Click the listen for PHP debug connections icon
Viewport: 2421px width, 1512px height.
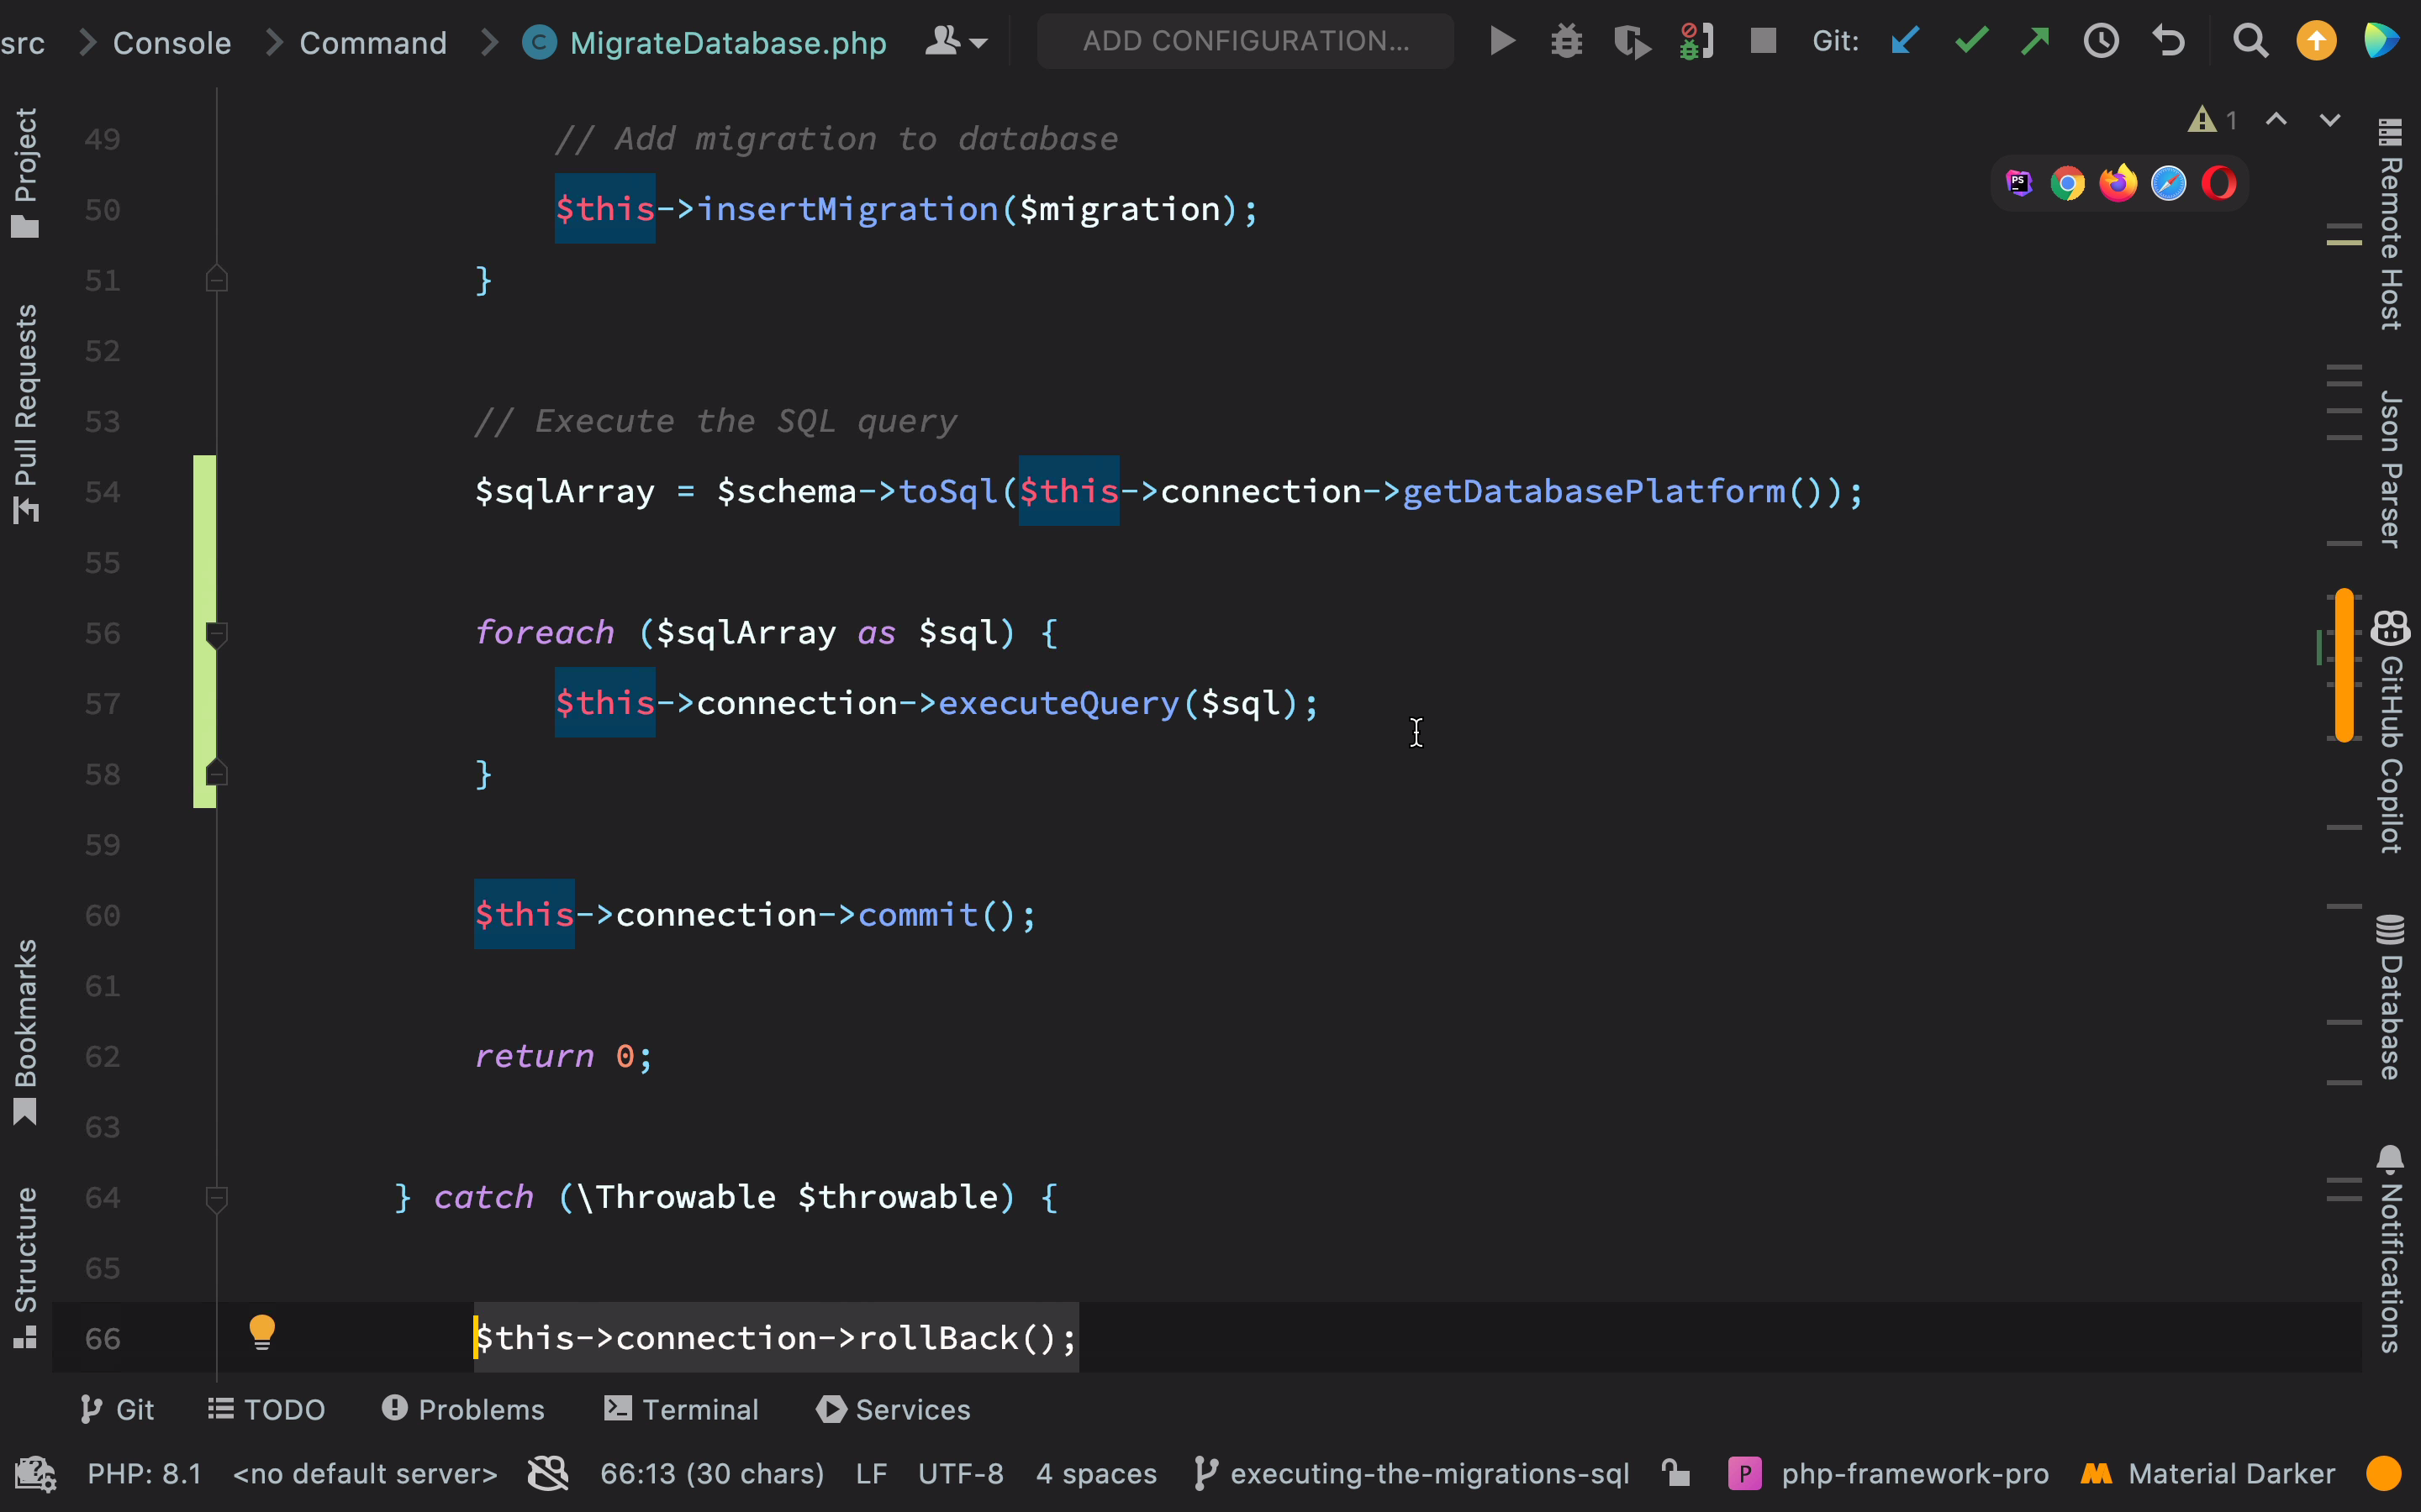coord(1696,41)
